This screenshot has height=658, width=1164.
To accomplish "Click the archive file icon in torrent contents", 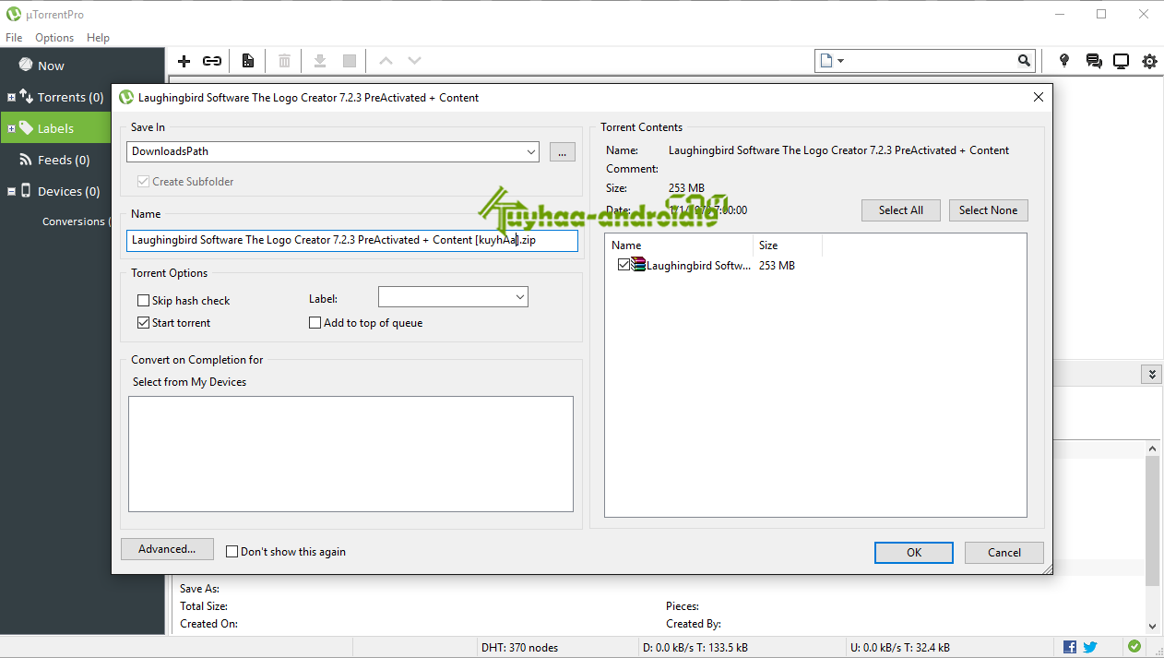I will click(x=638, y=265).
